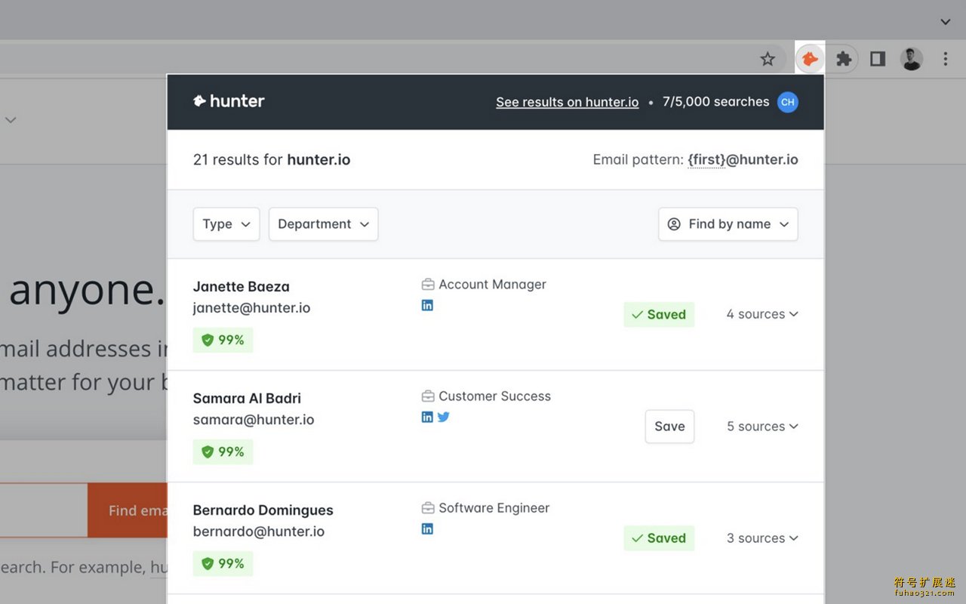
Task: Click the 99% confidence badge for janette@hunter.io
Action: (223, 340)
